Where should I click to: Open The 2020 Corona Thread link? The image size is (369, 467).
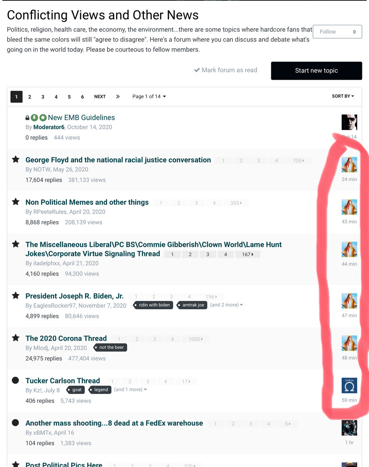[x=66, y=338]
